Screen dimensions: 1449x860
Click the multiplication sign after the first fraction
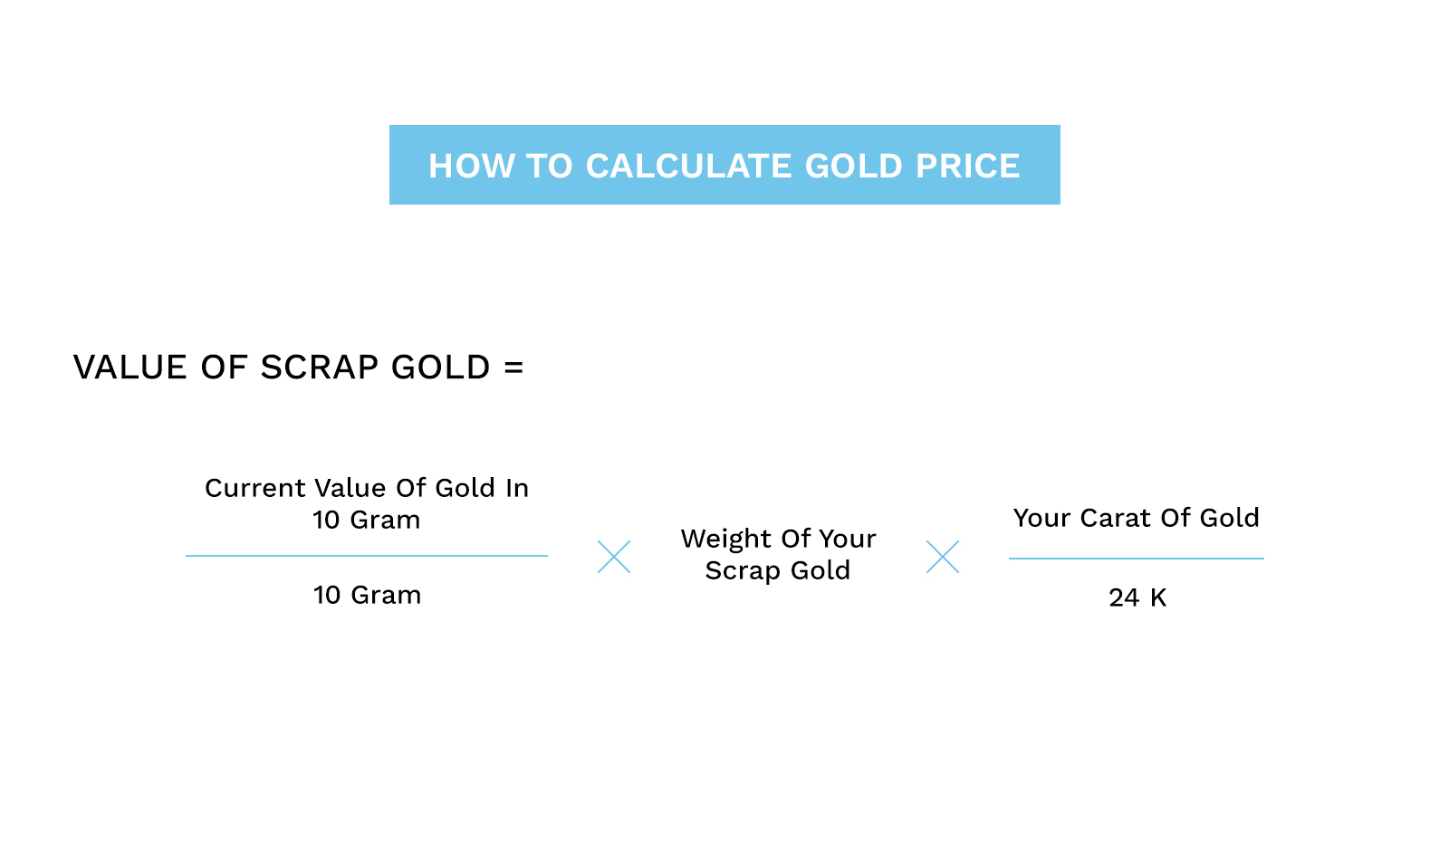tap(614, 557)
